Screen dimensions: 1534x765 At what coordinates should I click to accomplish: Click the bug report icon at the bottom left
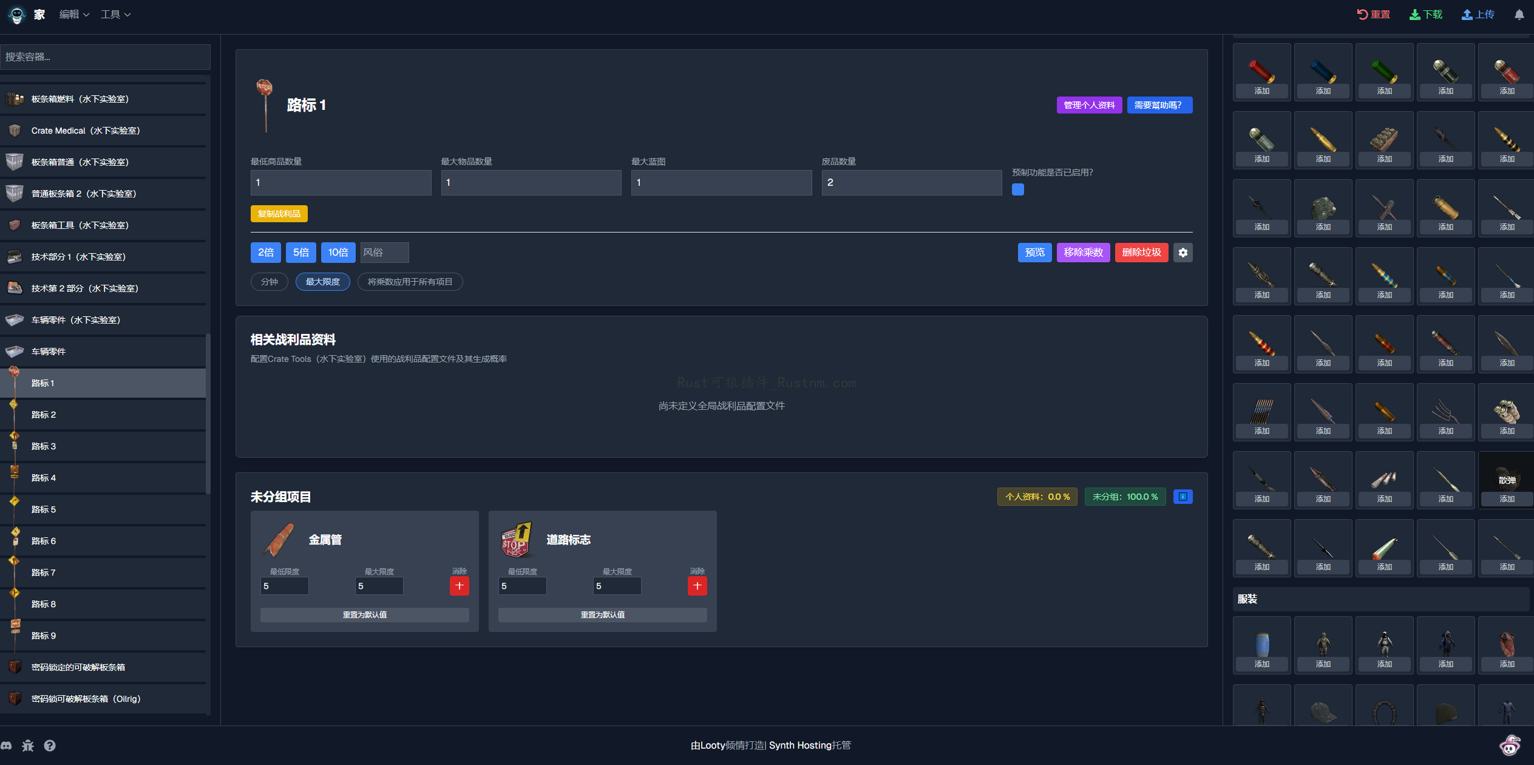tap(28, 746)
